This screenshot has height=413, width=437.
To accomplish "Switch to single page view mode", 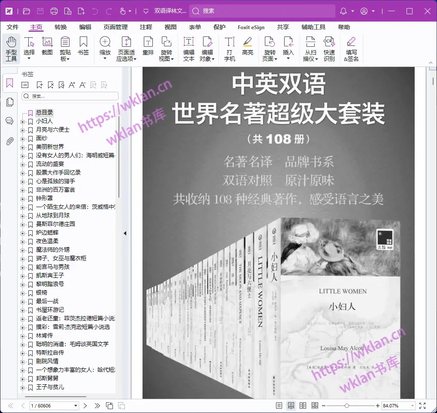I will (279, 405).
